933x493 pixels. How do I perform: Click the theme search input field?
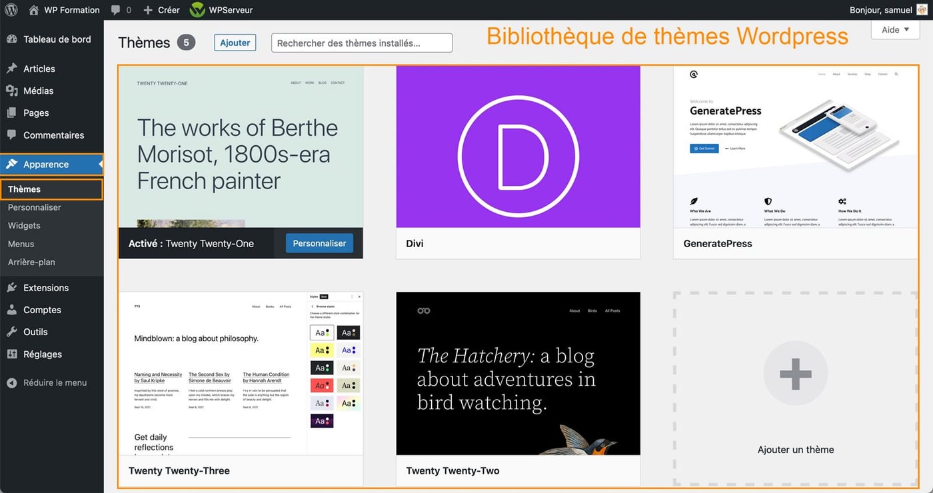pos(362,42)
